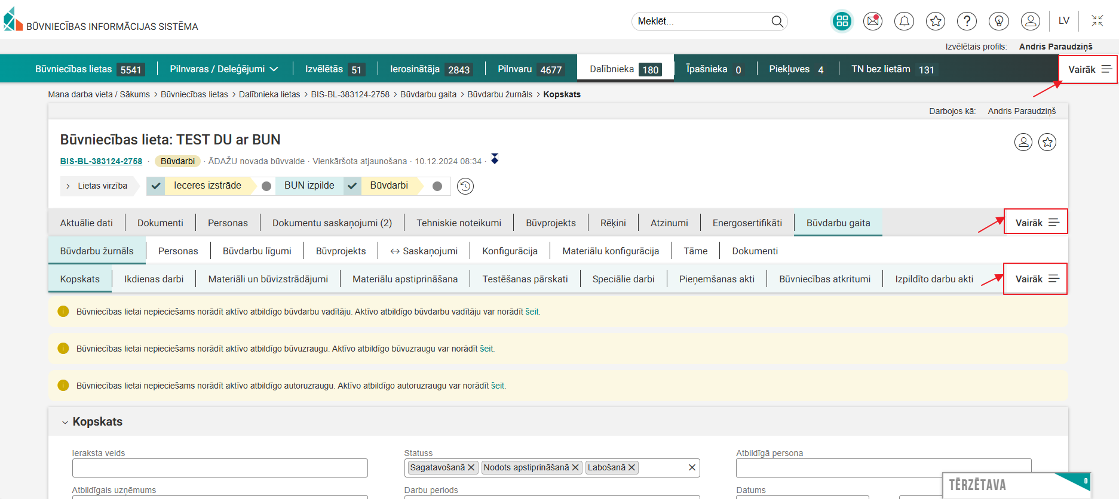Viewport: 1119px width, 499px height.
Task: Switch to the Ikdienas darbi tab
Action: point(154,279)
